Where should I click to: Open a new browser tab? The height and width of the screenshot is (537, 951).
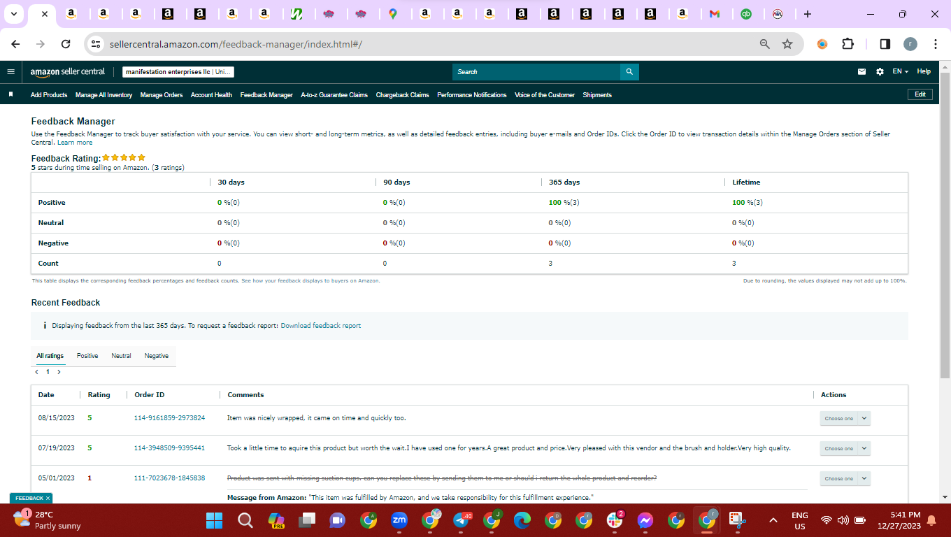pos(808,14)
